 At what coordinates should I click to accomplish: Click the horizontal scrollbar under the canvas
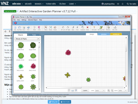point(85,88)
